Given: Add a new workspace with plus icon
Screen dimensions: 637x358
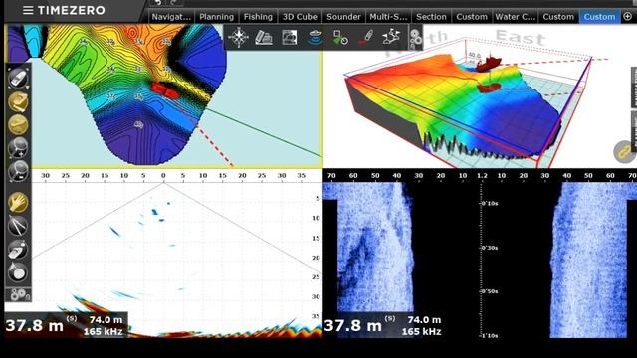Looking at the screenshot, I should (627, 16).
